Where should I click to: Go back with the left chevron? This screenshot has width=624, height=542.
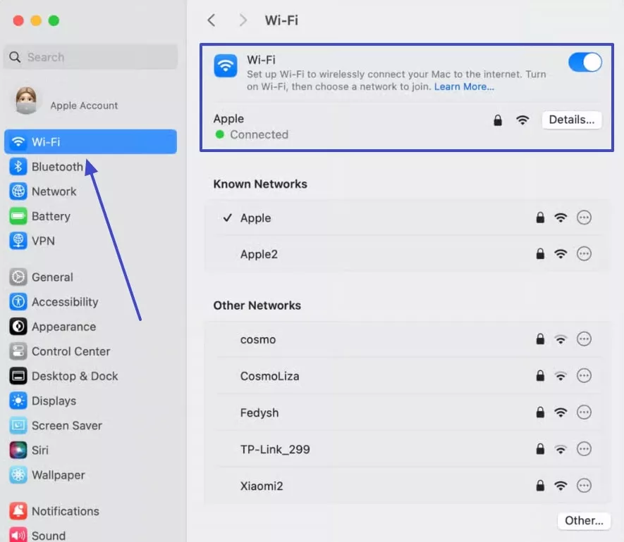tap(211, 20)
